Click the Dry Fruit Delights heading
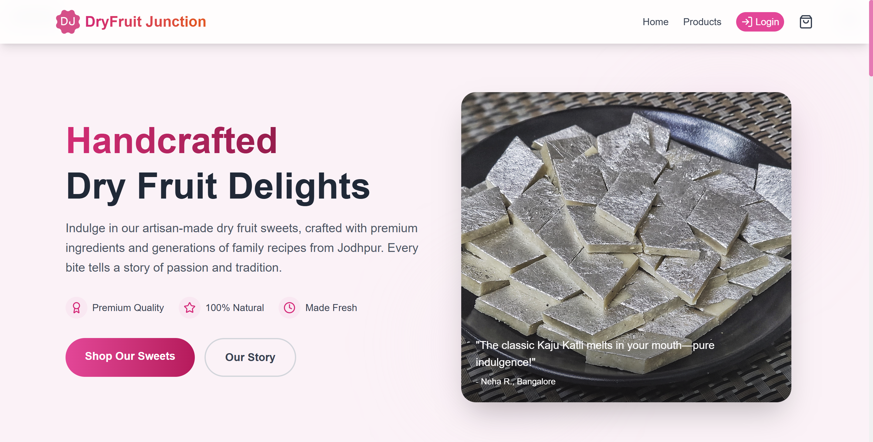Viewport: 873px width, 442px height. 218,186
